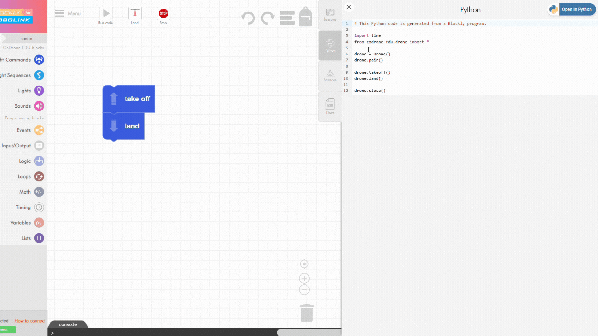Zoom in using the plus circle

[x=304, y=278]
